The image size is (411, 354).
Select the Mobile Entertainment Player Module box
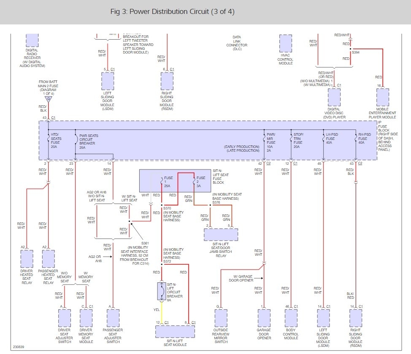[x=383, y=97]
